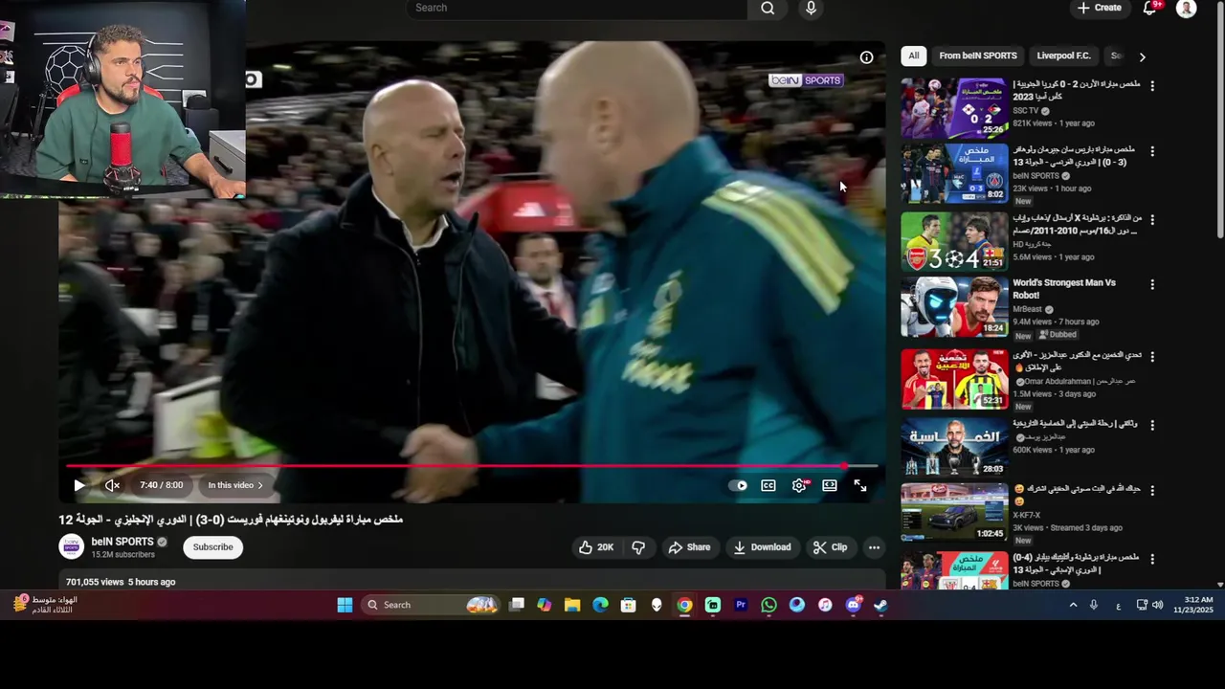The height and width of the screenshot is (689, 1225).
Task: Exit full screen with corner arrows icon
Action: pos(860,485)
